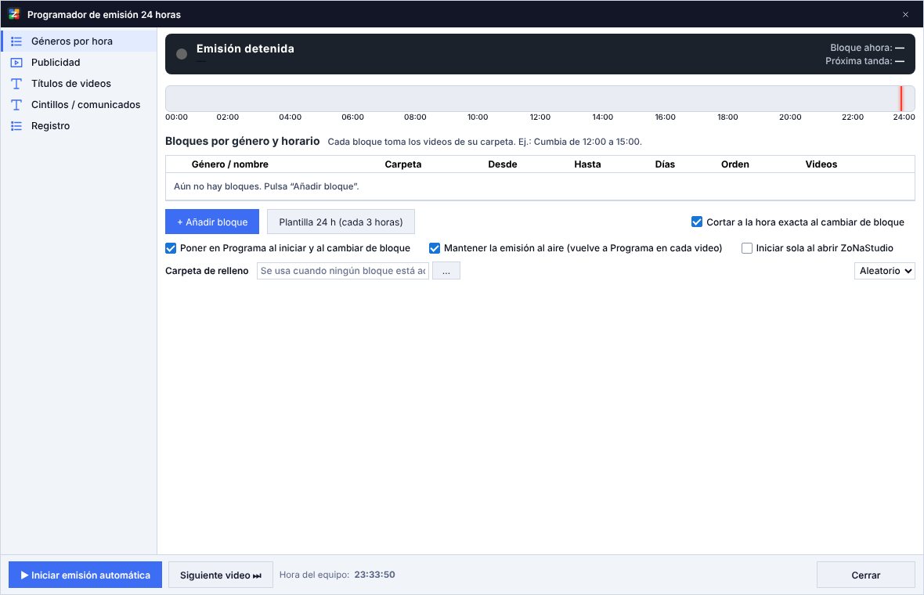Click the Bloques por género y horario heading

pos(242,142)
